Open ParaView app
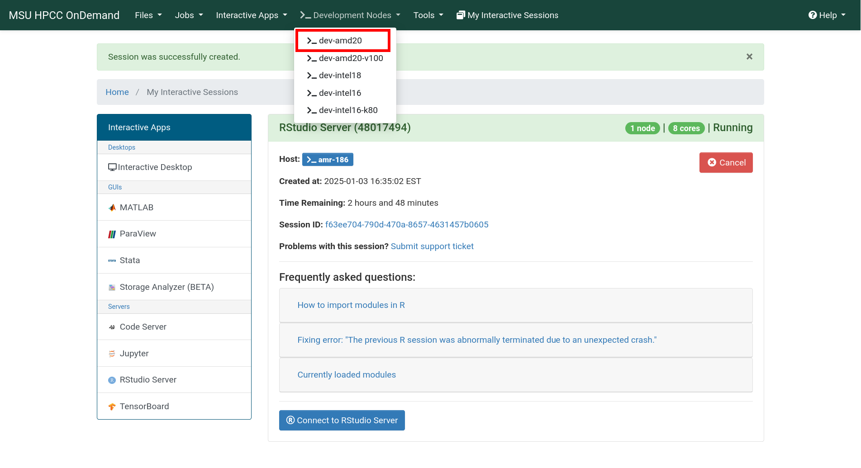Screen dimensions: 861x468 coord(174,234)
